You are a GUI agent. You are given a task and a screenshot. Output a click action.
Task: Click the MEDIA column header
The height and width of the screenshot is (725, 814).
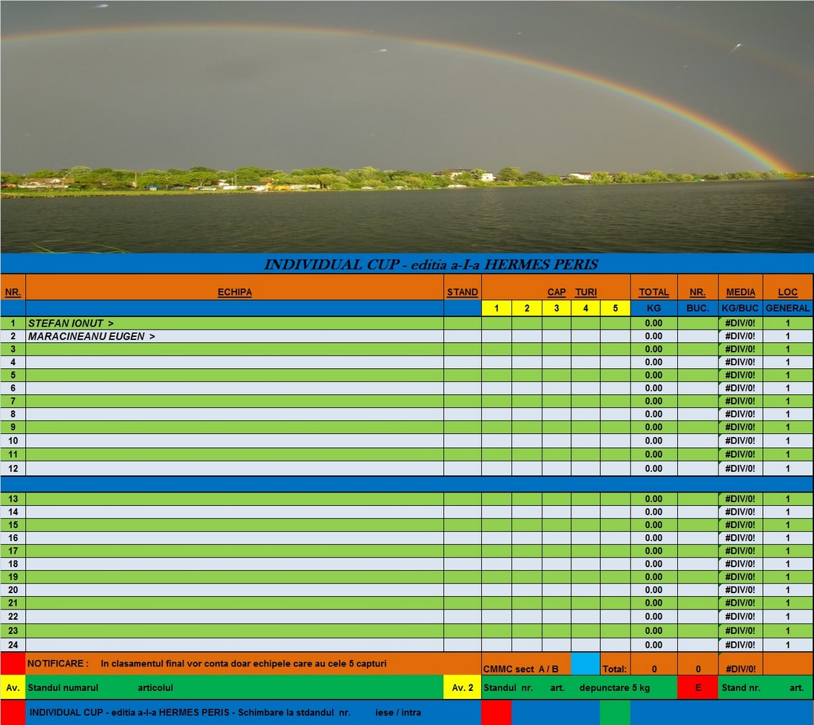(x=740, y=292)
